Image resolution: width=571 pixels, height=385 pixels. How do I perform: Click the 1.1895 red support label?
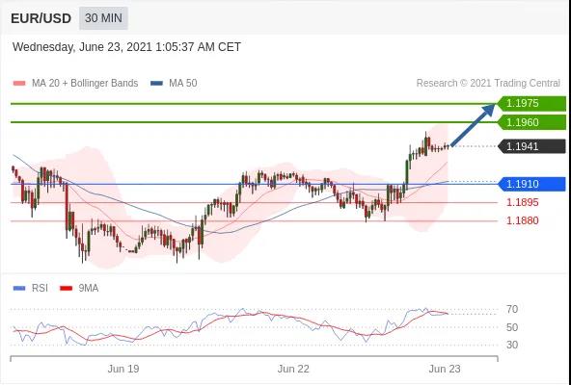[522, 202]
